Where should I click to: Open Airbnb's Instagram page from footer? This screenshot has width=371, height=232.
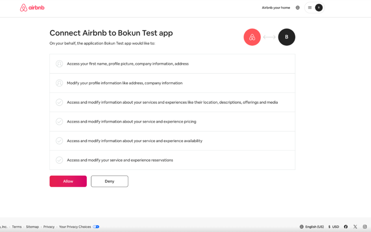click(x=364, y=227)
